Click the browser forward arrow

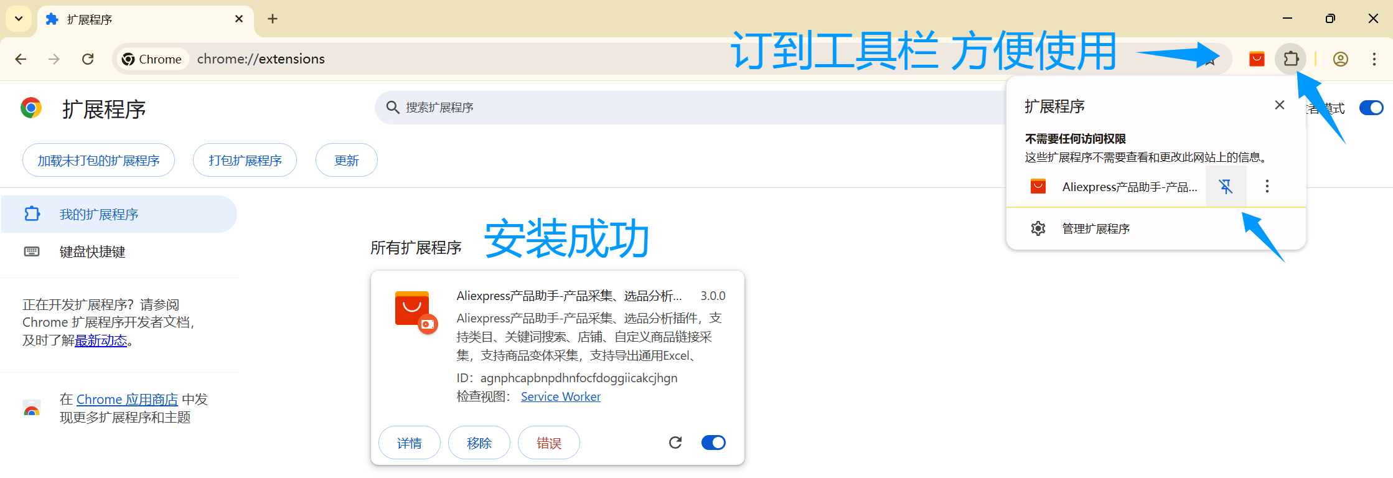click(54, 59)
